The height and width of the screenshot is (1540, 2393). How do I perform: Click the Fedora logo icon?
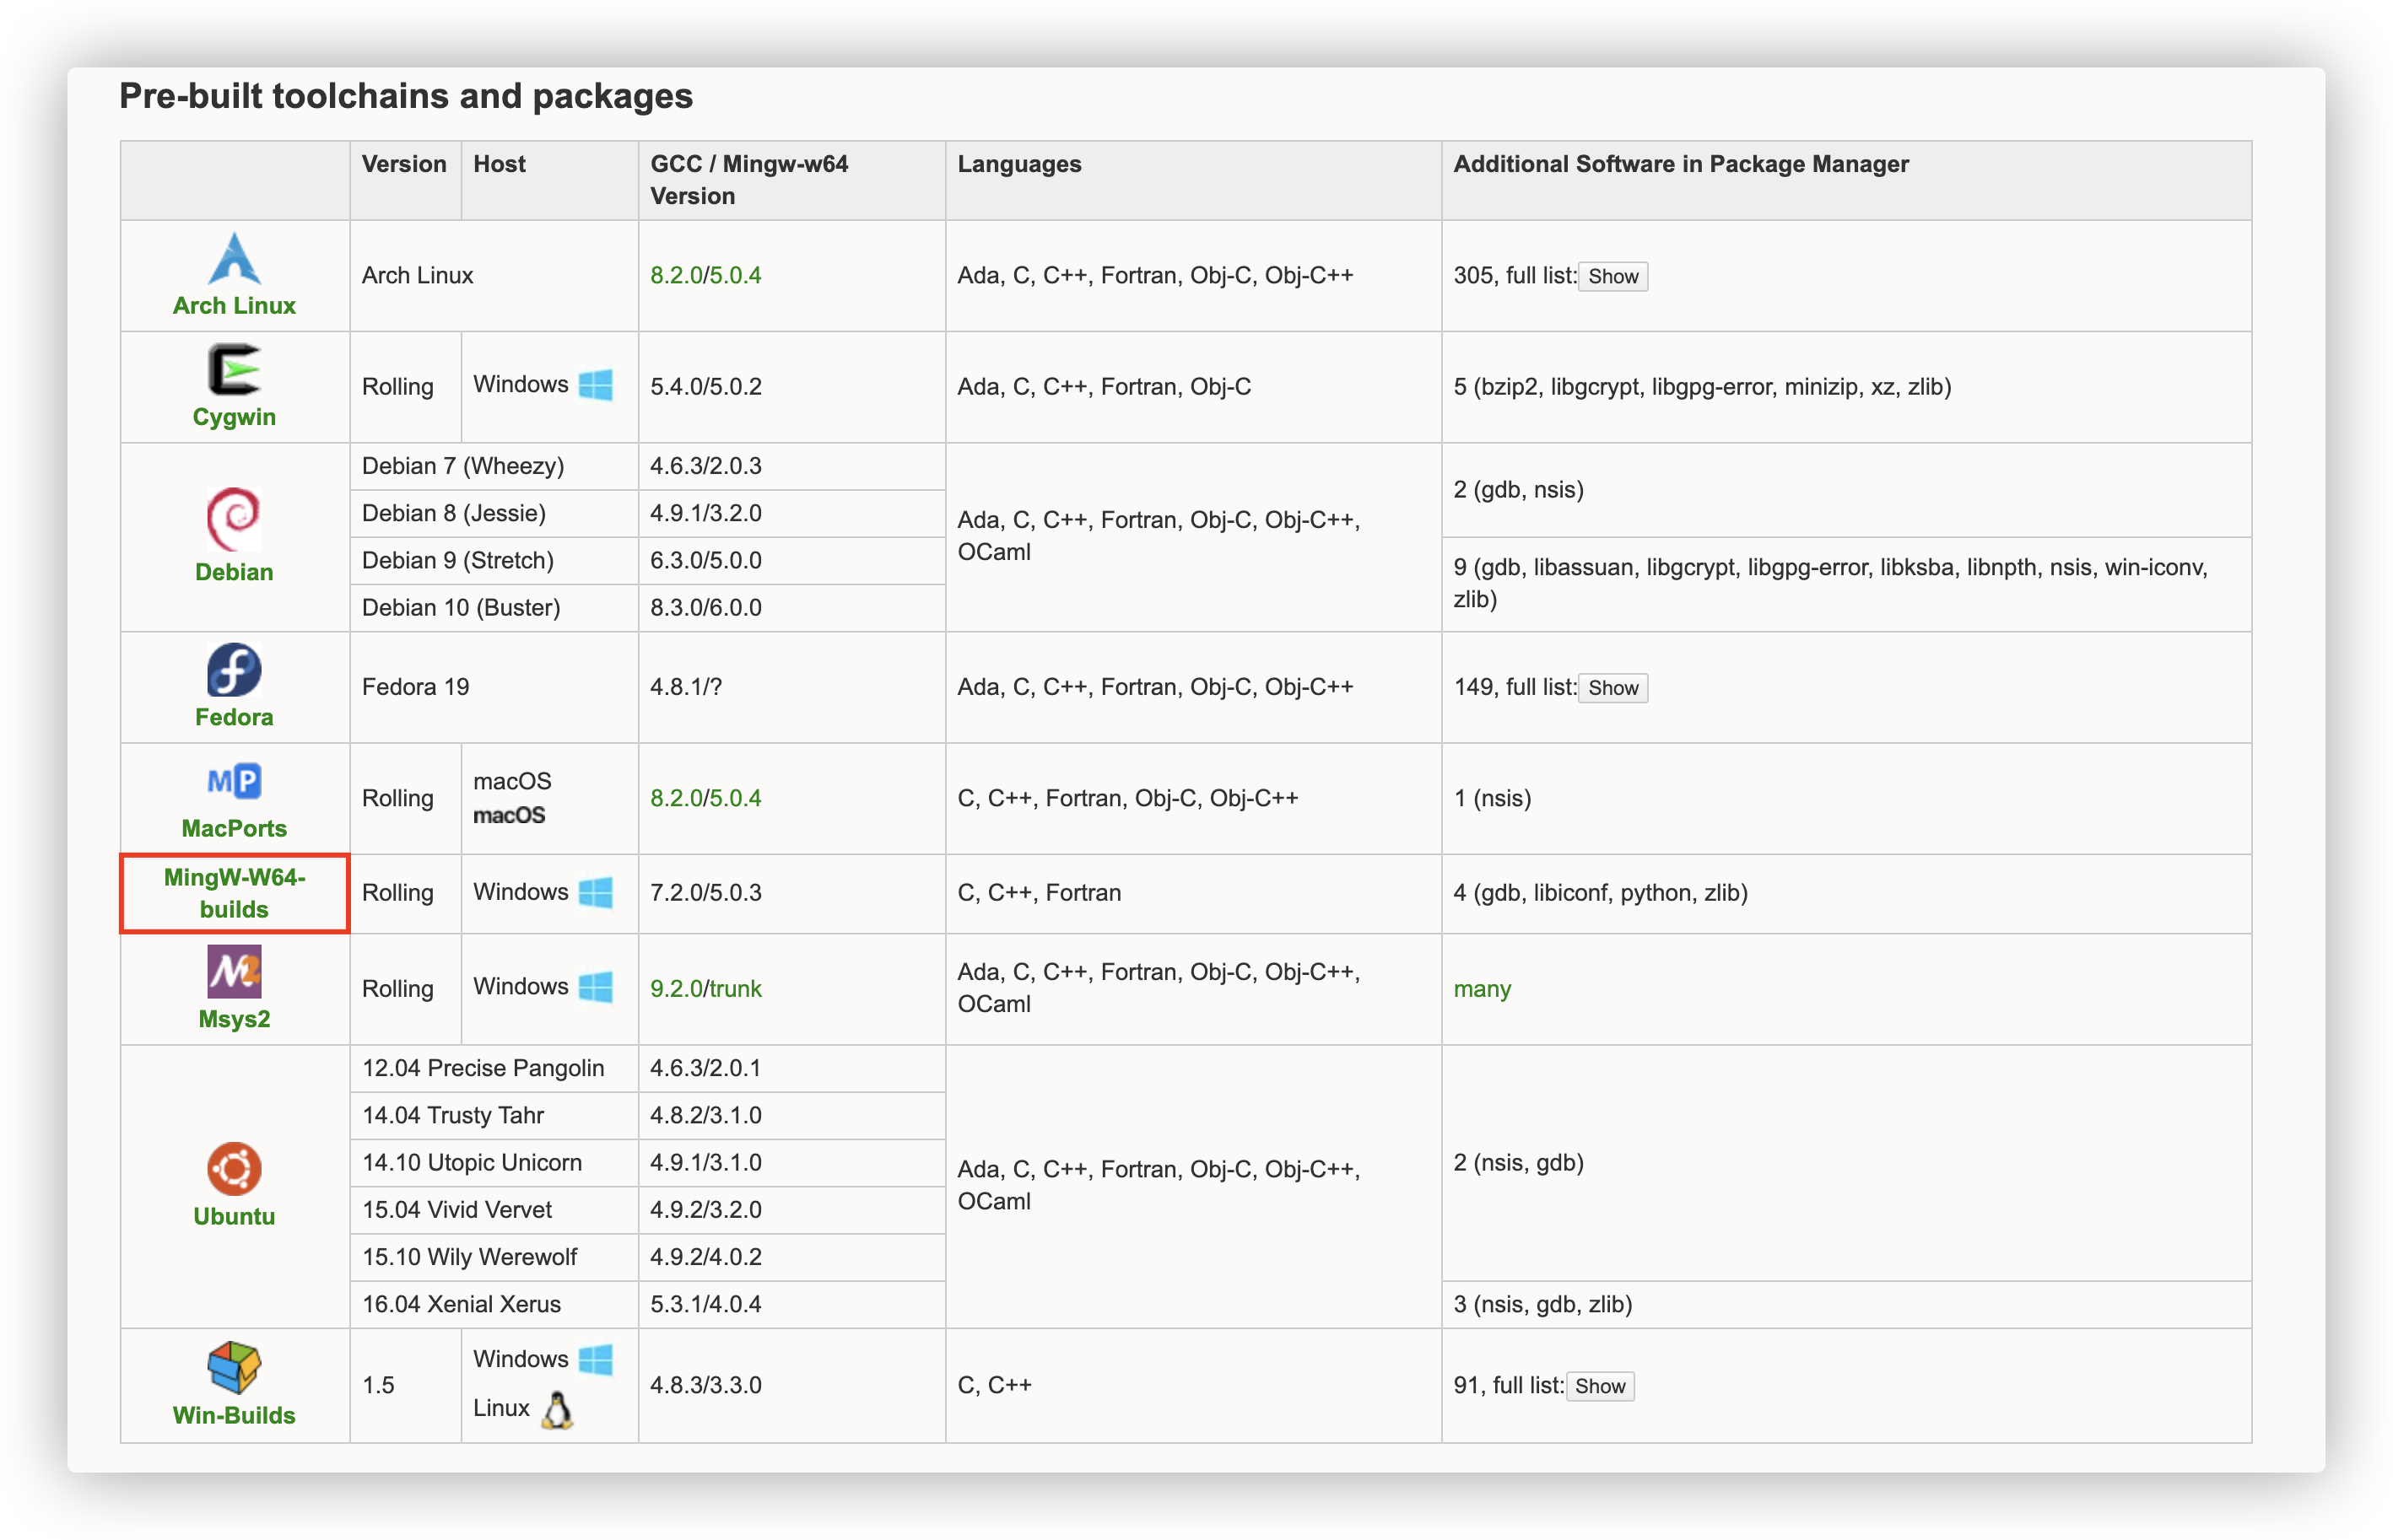234,670
